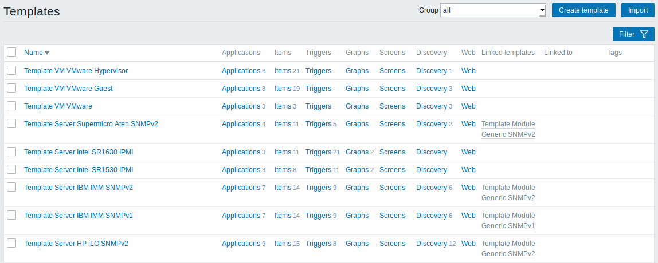Toggle the select-all templates checkbox
658x263 pixels.
tap(11, 53)
